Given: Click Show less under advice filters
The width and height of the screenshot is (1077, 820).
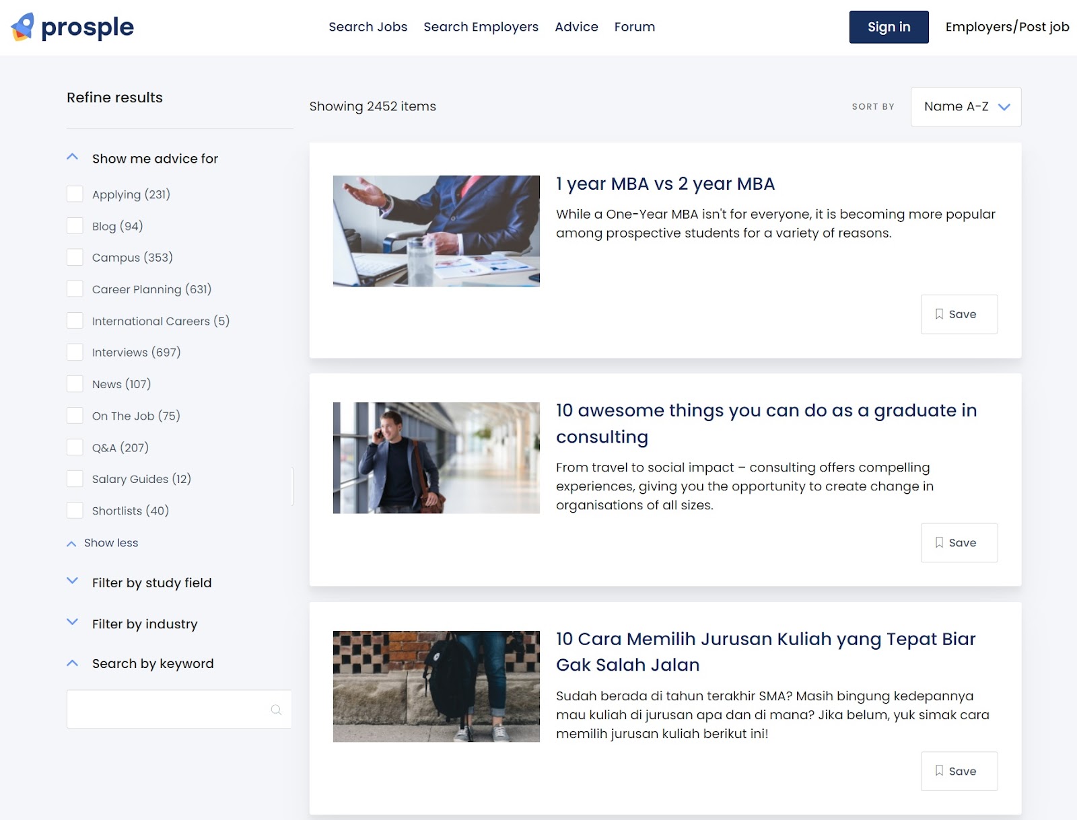Looking at the screenshot, I should pos(103,543).
